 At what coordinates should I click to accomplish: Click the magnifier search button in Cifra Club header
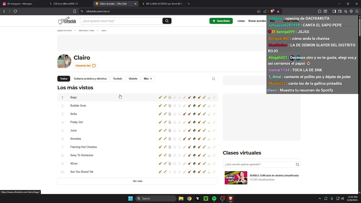click(167, 21)
